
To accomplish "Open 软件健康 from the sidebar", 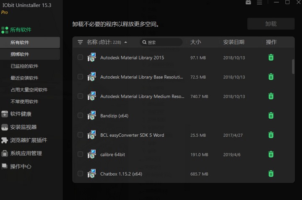I will [21, 114].
